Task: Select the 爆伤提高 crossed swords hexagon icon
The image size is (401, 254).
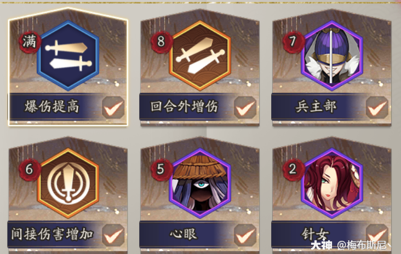Action: tap(68, 56)
